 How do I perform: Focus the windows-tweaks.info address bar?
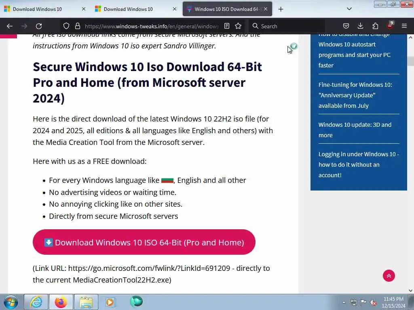point(152,26)
